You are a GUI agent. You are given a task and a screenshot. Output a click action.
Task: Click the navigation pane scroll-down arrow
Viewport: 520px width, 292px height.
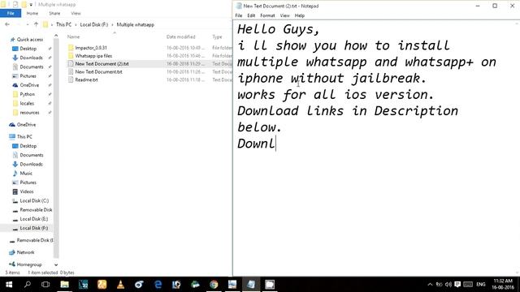(x=56, y=265)
